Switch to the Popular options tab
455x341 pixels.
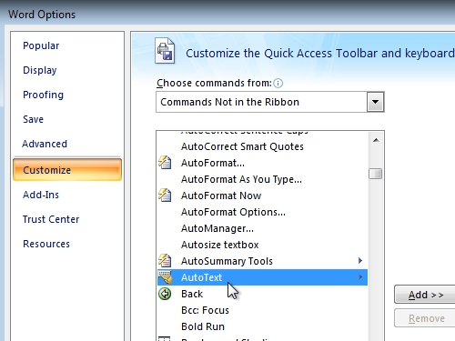tap(41, 45)
